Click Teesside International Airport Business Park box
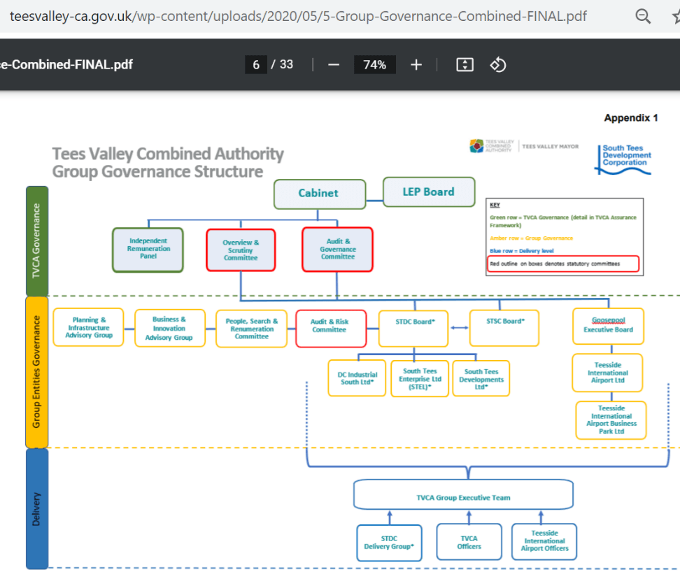Screen dimensions: 680x581 611,420
